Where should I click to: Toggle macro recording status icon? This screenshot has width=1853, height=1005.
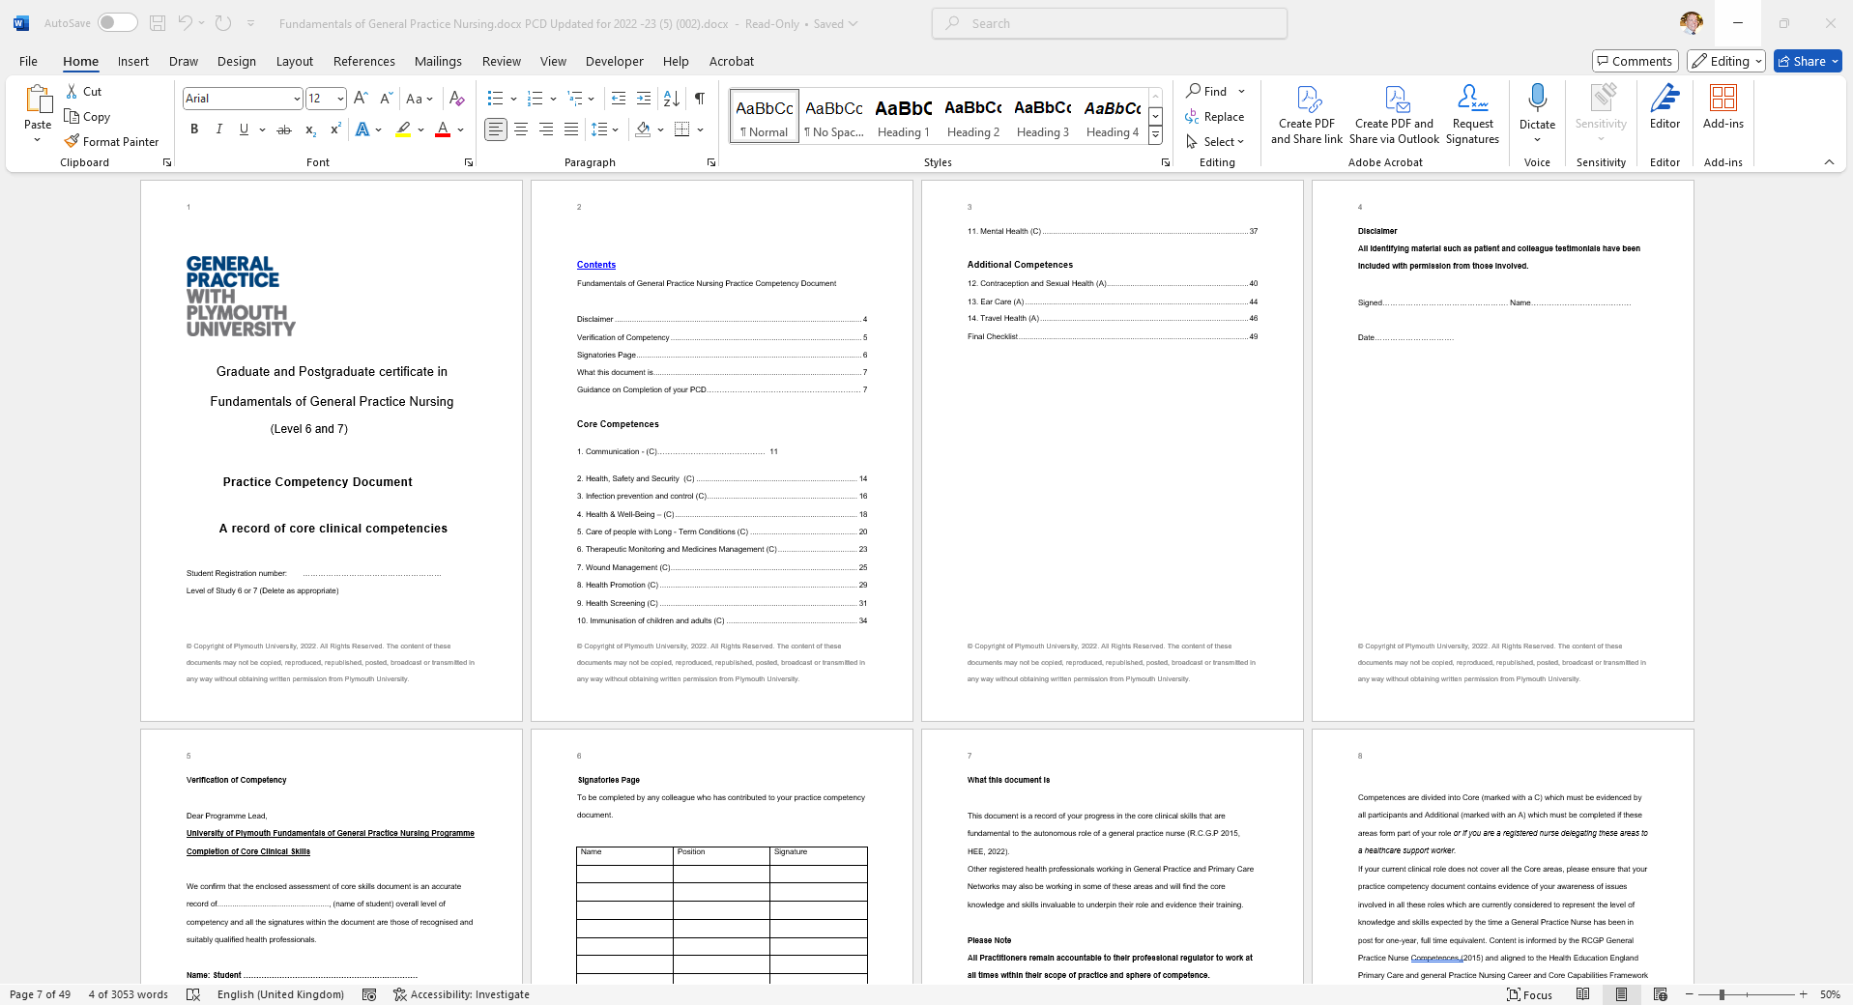[368, 994]
